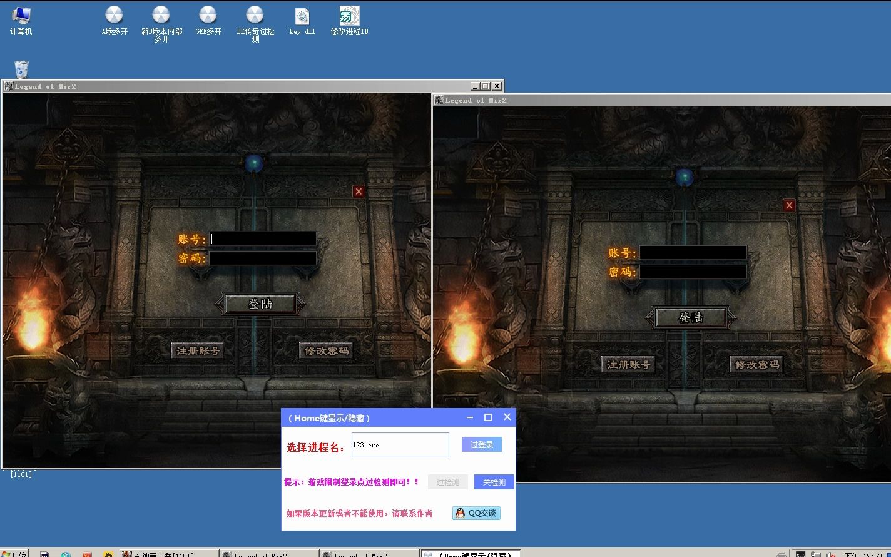
Task: Click the right Legend of Mir2 title bar icon
Action: 439,100
